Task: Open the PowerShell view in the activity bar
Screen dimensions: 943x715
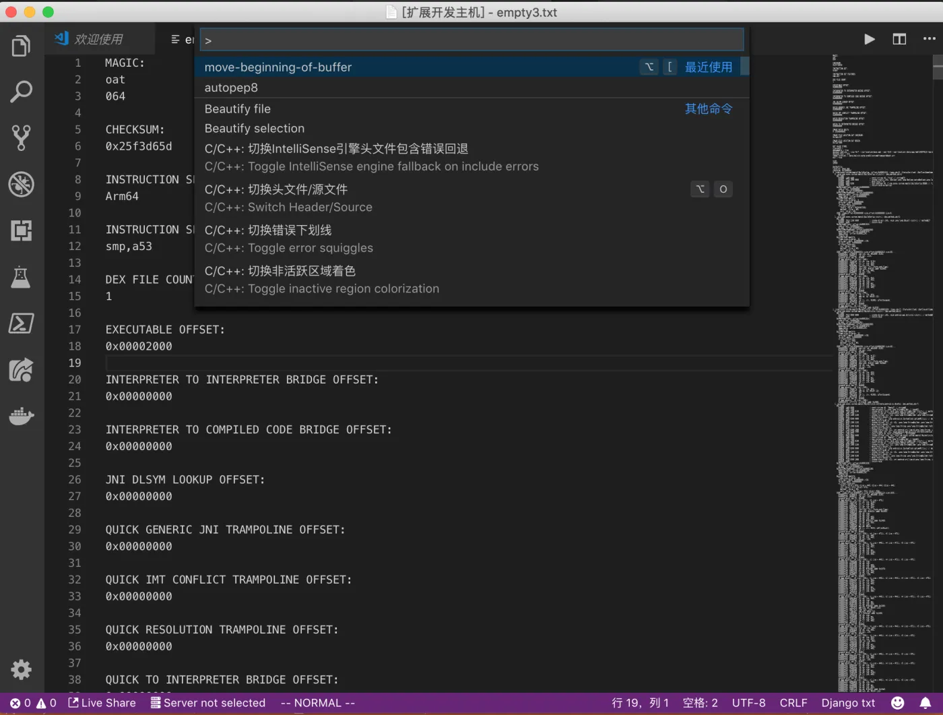Action: pos(22,323)
